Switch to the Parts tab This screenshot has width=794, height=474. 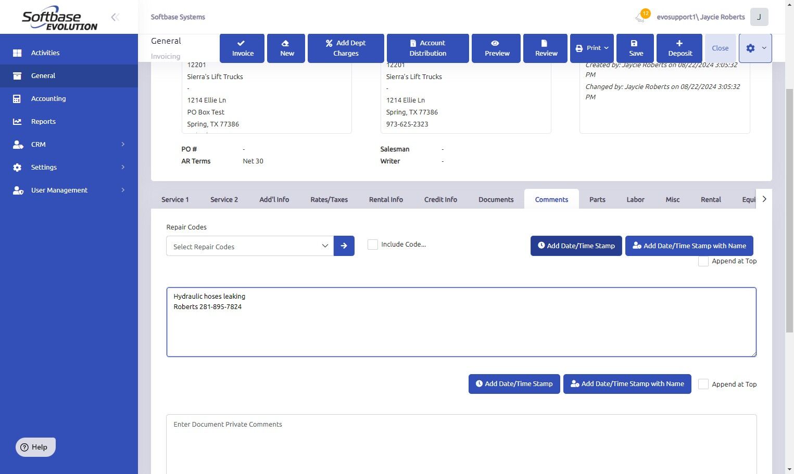click(x=597, y=200)
